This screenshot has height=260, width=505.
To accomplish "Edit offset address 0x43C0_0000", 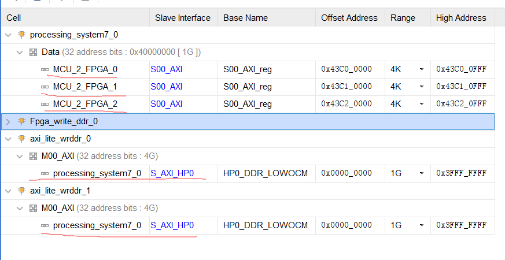I will click(347, 69).
